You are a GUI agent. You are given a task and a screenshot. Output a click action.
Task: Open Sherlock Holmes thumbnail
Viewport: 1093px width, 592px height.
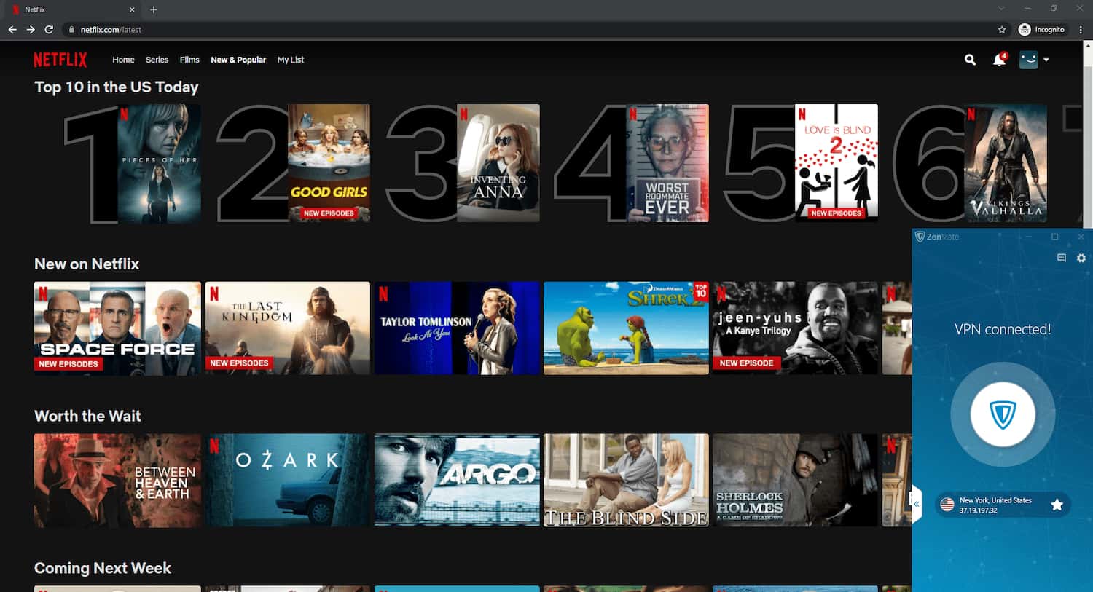[796, 481]
